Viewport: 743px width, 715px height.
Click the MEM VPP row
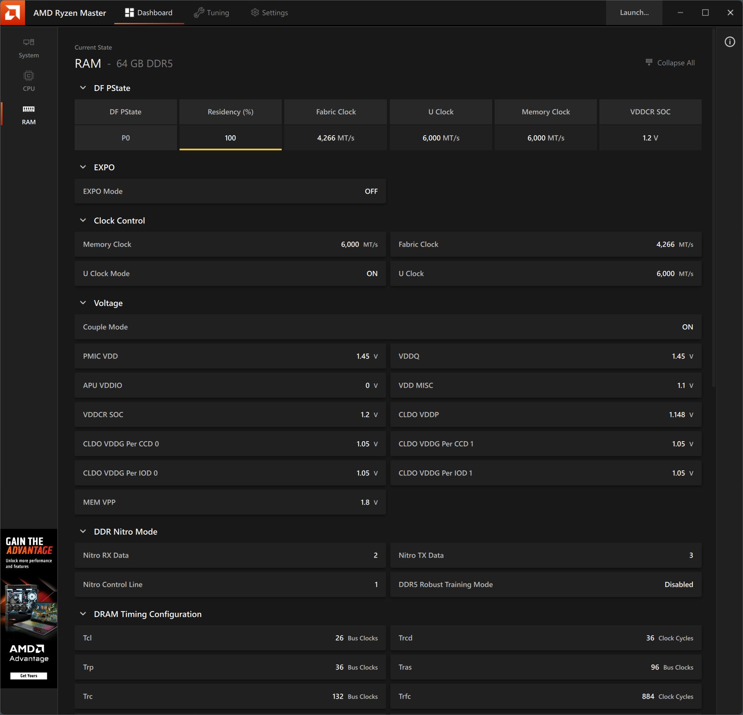(x=230, y=502)
